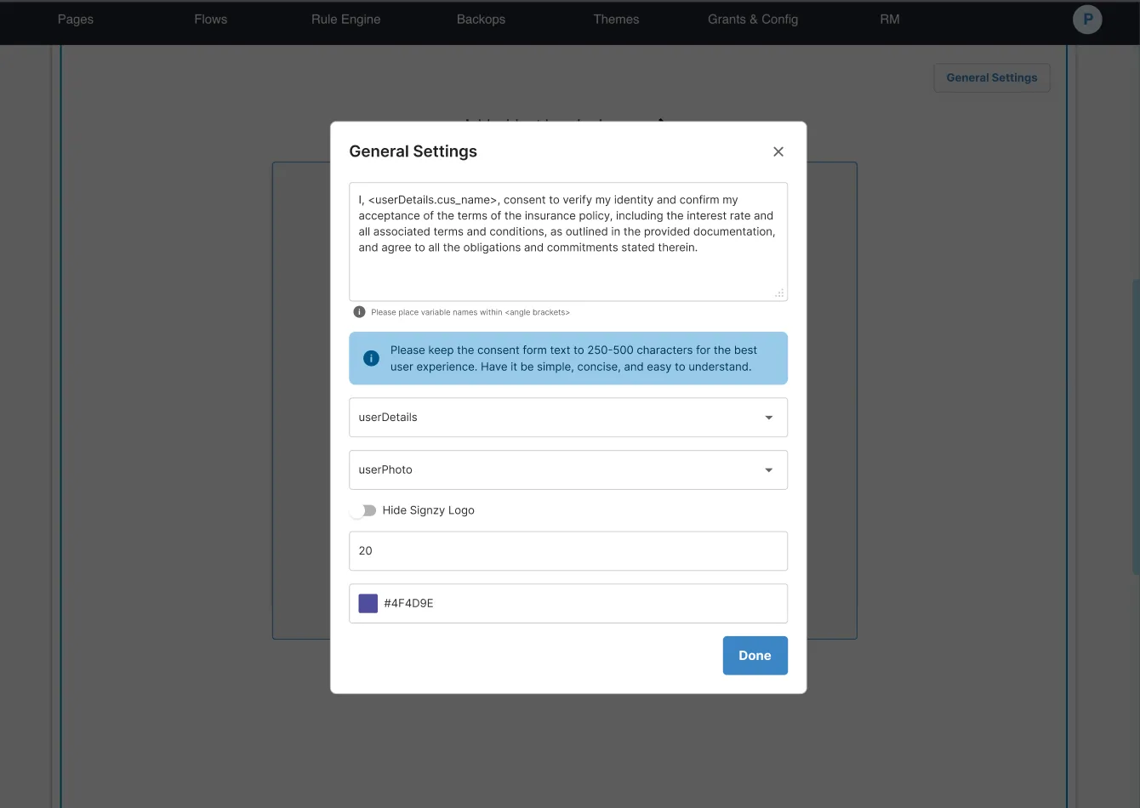
Task: Click the blue info icon in the consent banner
Action: [x=371, y=358]
